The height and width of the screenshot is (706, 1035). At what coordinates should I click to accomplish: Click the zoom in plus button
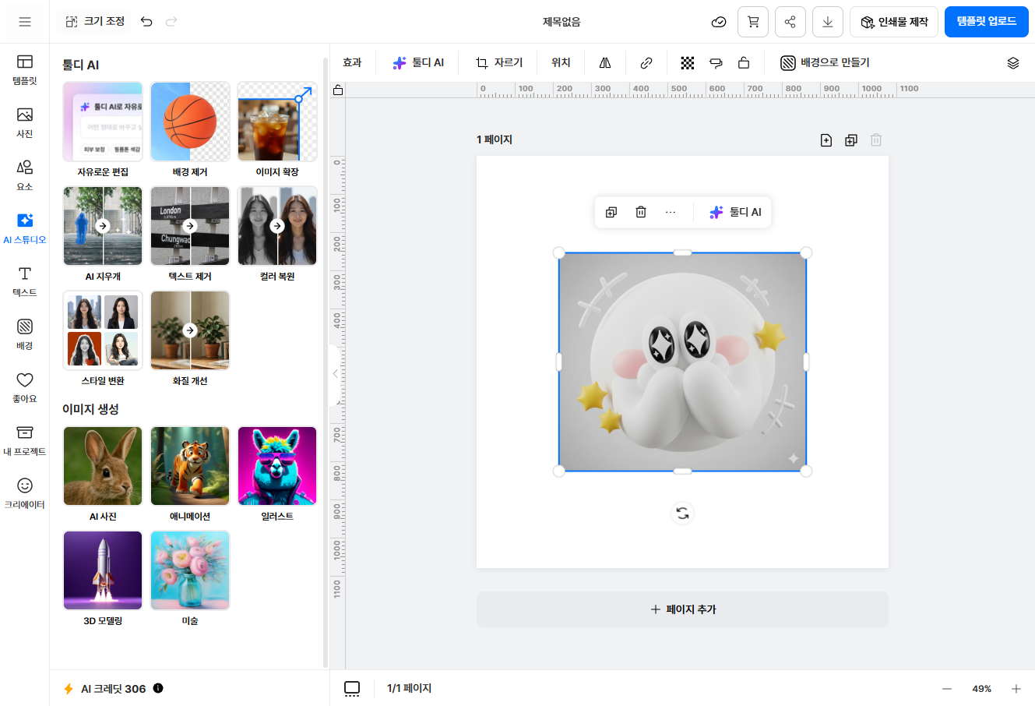1016,689
